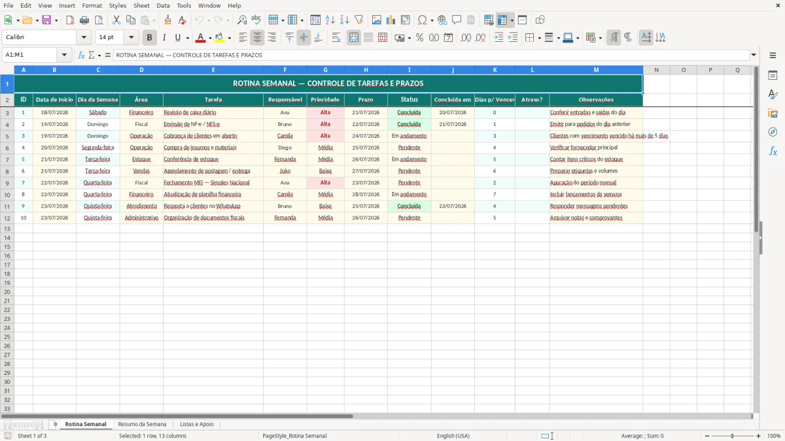Click the formula equals sign button

tap(108, 55)
